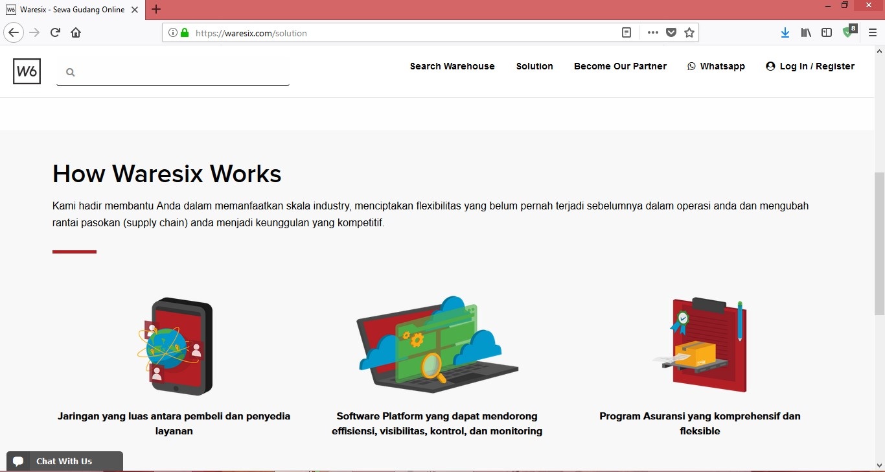Click the Waresix search input field

pyautogui.click(x=181, y=73)
